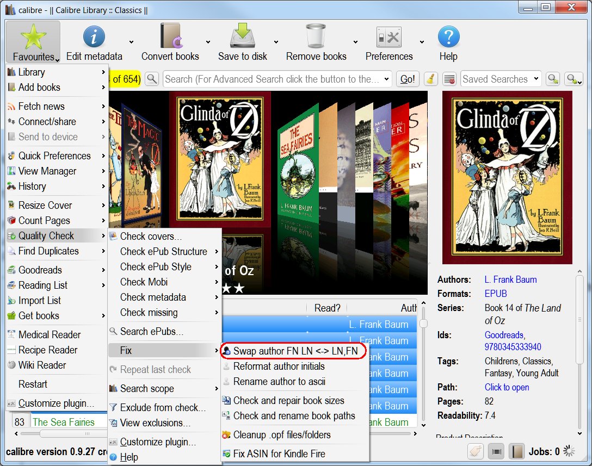Click the Convert books icon

tap(171, 36)
